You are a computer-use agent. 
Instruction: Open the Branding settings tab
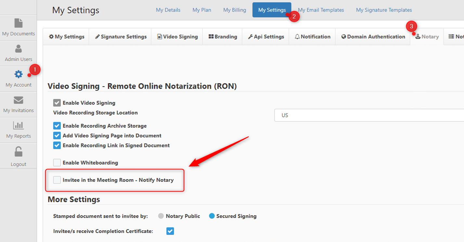click(x=223, y=37)
